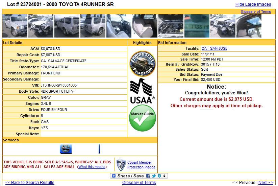Click the narrow blue icon under Services
This screenshot has width=278, height=186.
click(99, 149)
